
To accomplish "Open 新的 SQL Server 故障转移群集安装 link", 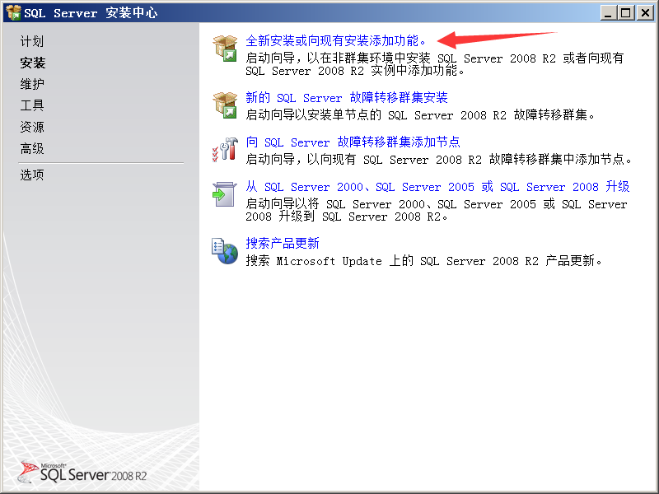I will (x=347, y=97).
